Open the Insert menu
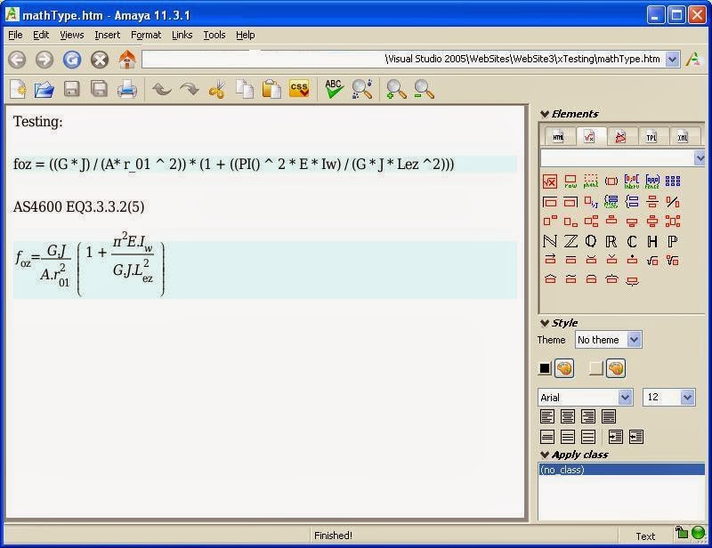 107,35
